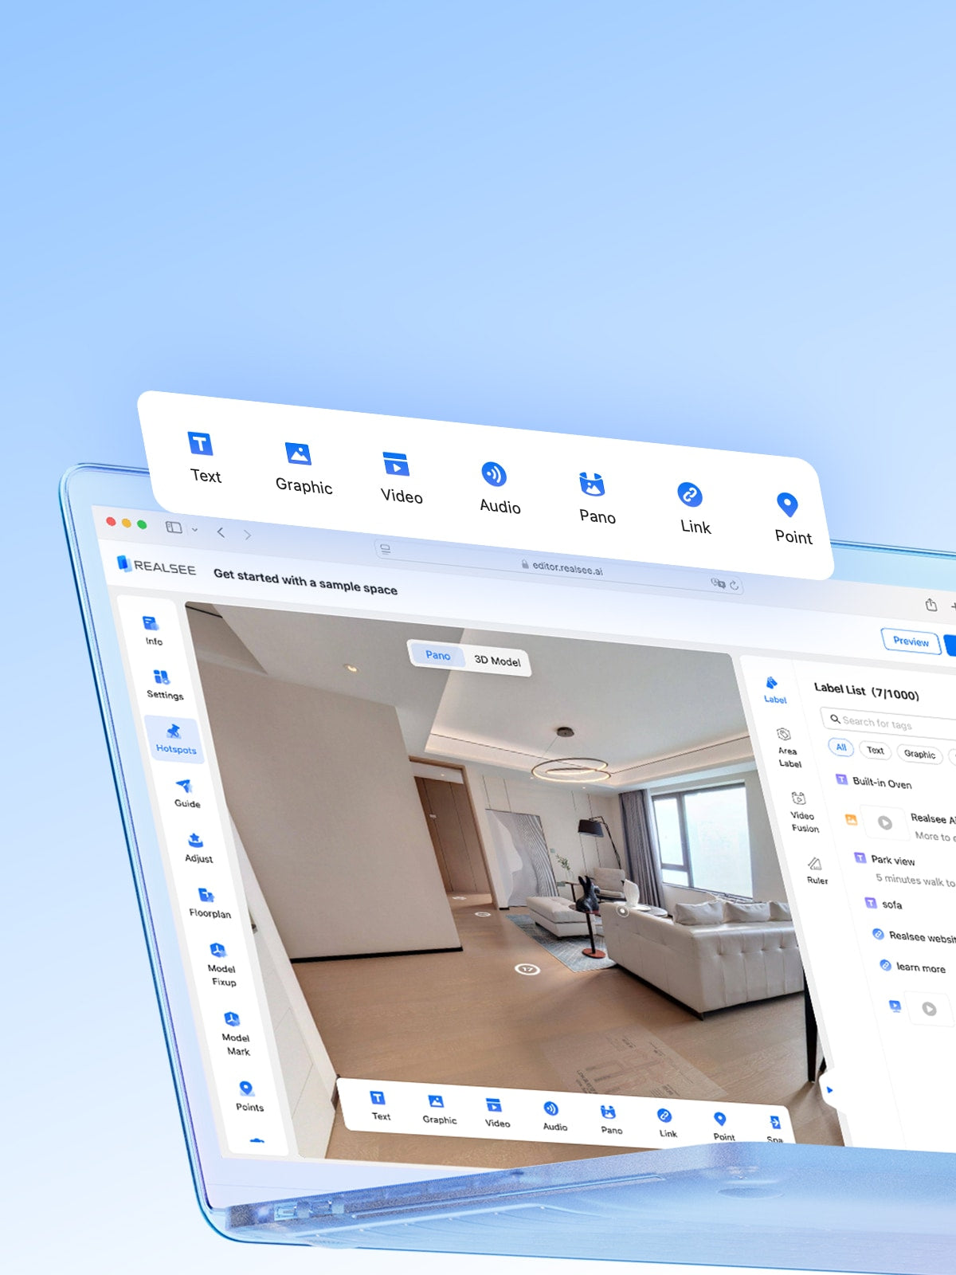Open the Ruler tool
The width and height of the screenshot is (956, 1275).
(x=816, y=870)
